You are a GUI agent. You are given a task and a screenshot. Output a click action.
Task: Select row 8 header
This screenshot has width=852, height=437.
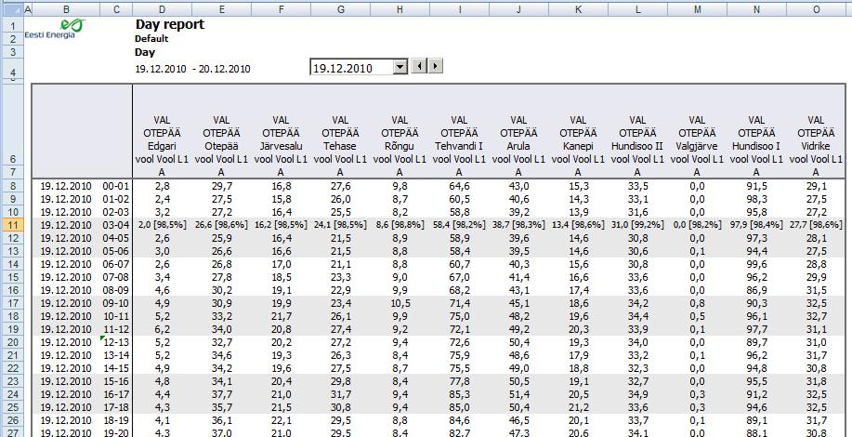click(x=12, y=186)
